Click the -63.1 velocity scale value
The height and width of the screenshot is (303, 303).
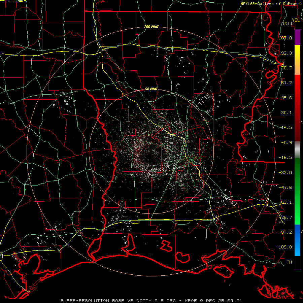[285, 202]
